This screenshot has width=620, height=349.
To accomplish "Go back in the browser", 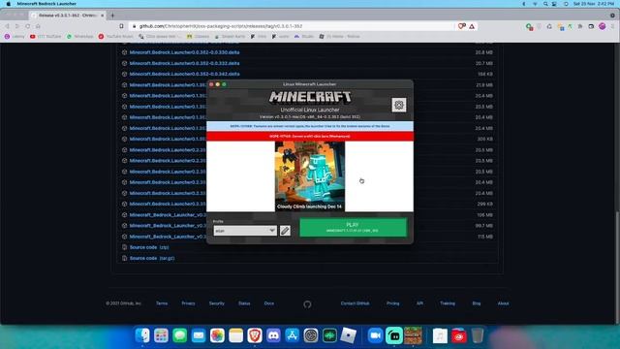I will tap(7, 26).
